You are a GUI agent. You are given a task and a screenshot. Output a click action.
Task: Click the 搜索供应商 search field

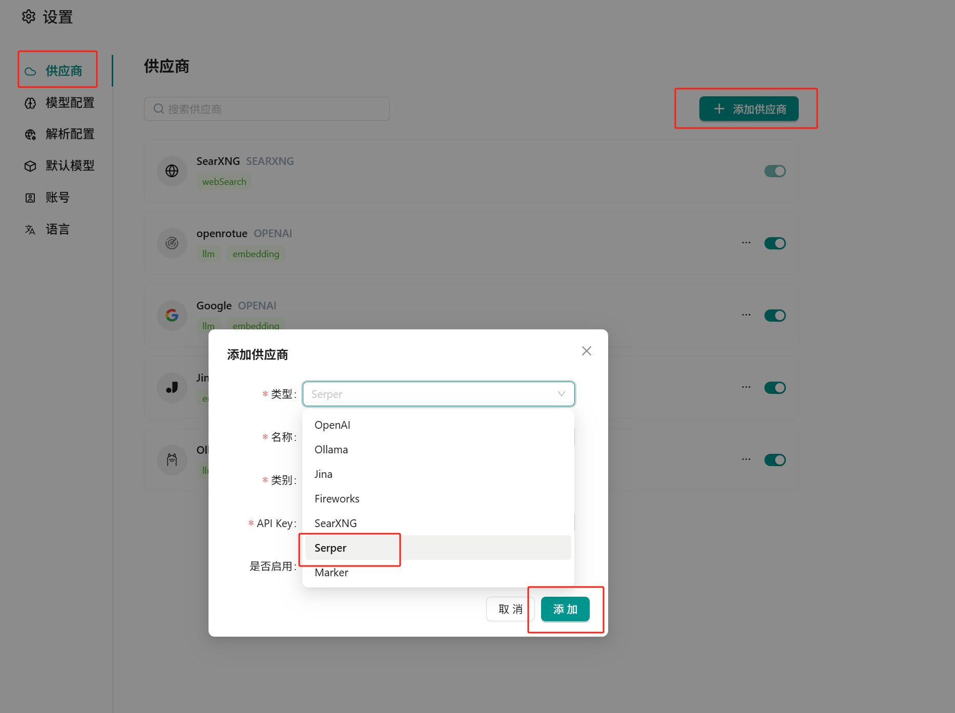tap(266, 109)
